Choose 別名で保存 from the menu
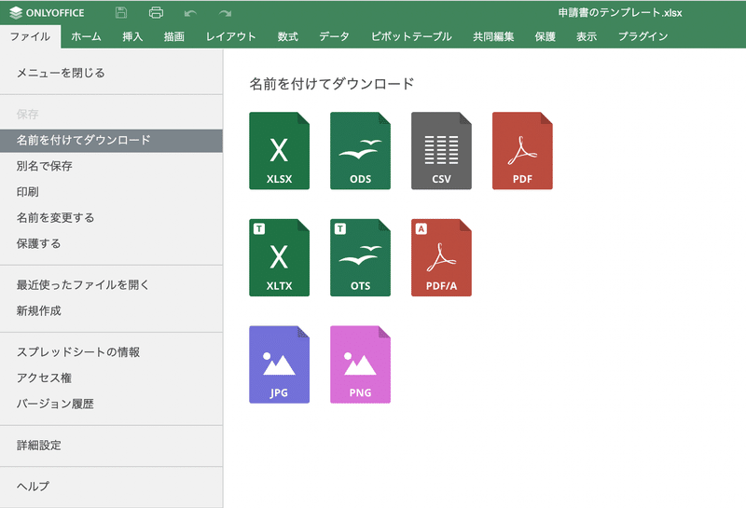Image resolution: width=746 pixels, height=508 pixels. [x=111, y=166]
